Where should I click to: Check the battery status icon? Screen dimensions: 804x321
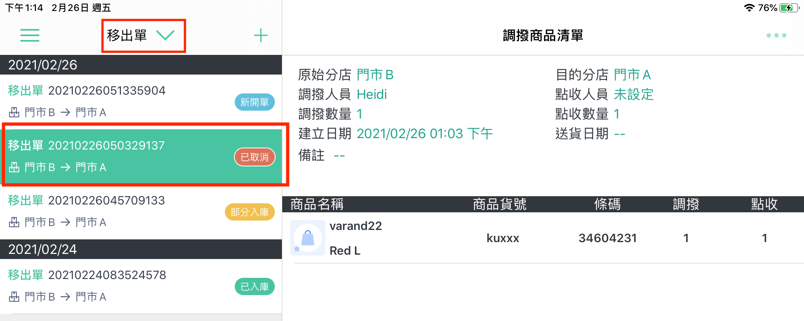[x=789, y=8]
